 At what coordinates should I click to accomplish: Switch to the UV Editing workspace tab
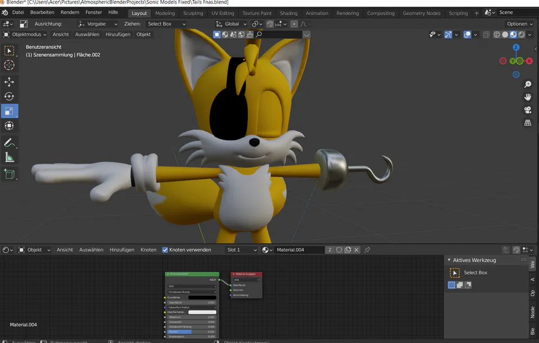point(223,13)
